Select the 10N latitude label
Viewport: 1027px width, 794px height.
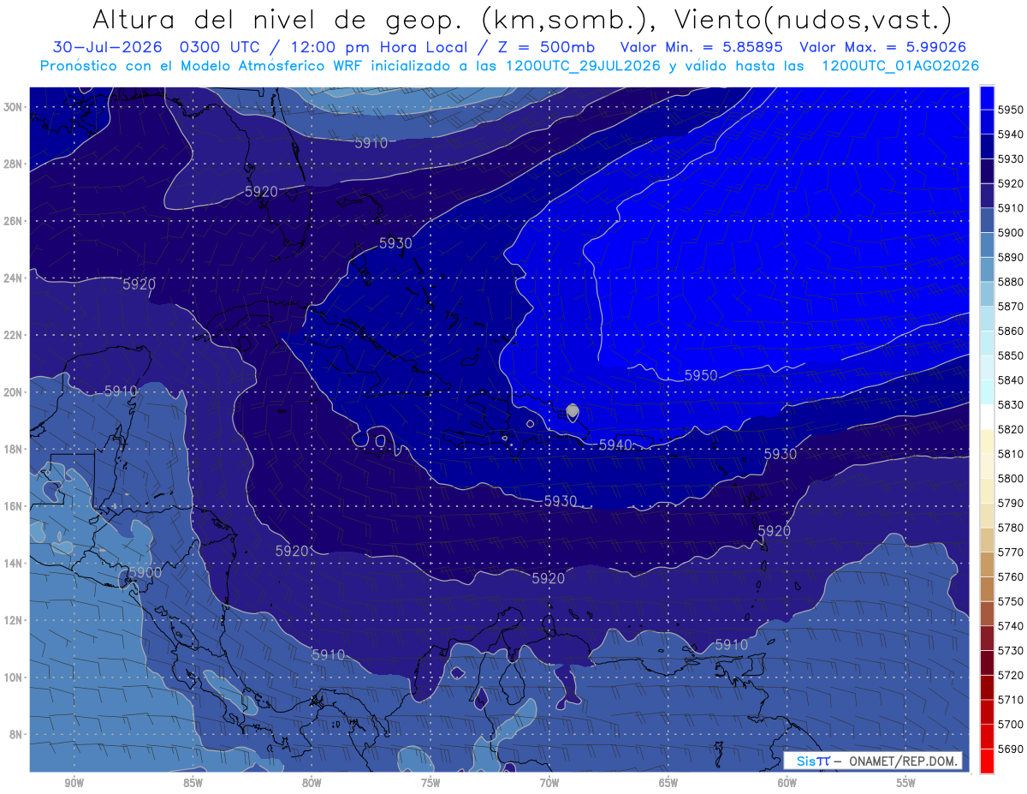13,677
